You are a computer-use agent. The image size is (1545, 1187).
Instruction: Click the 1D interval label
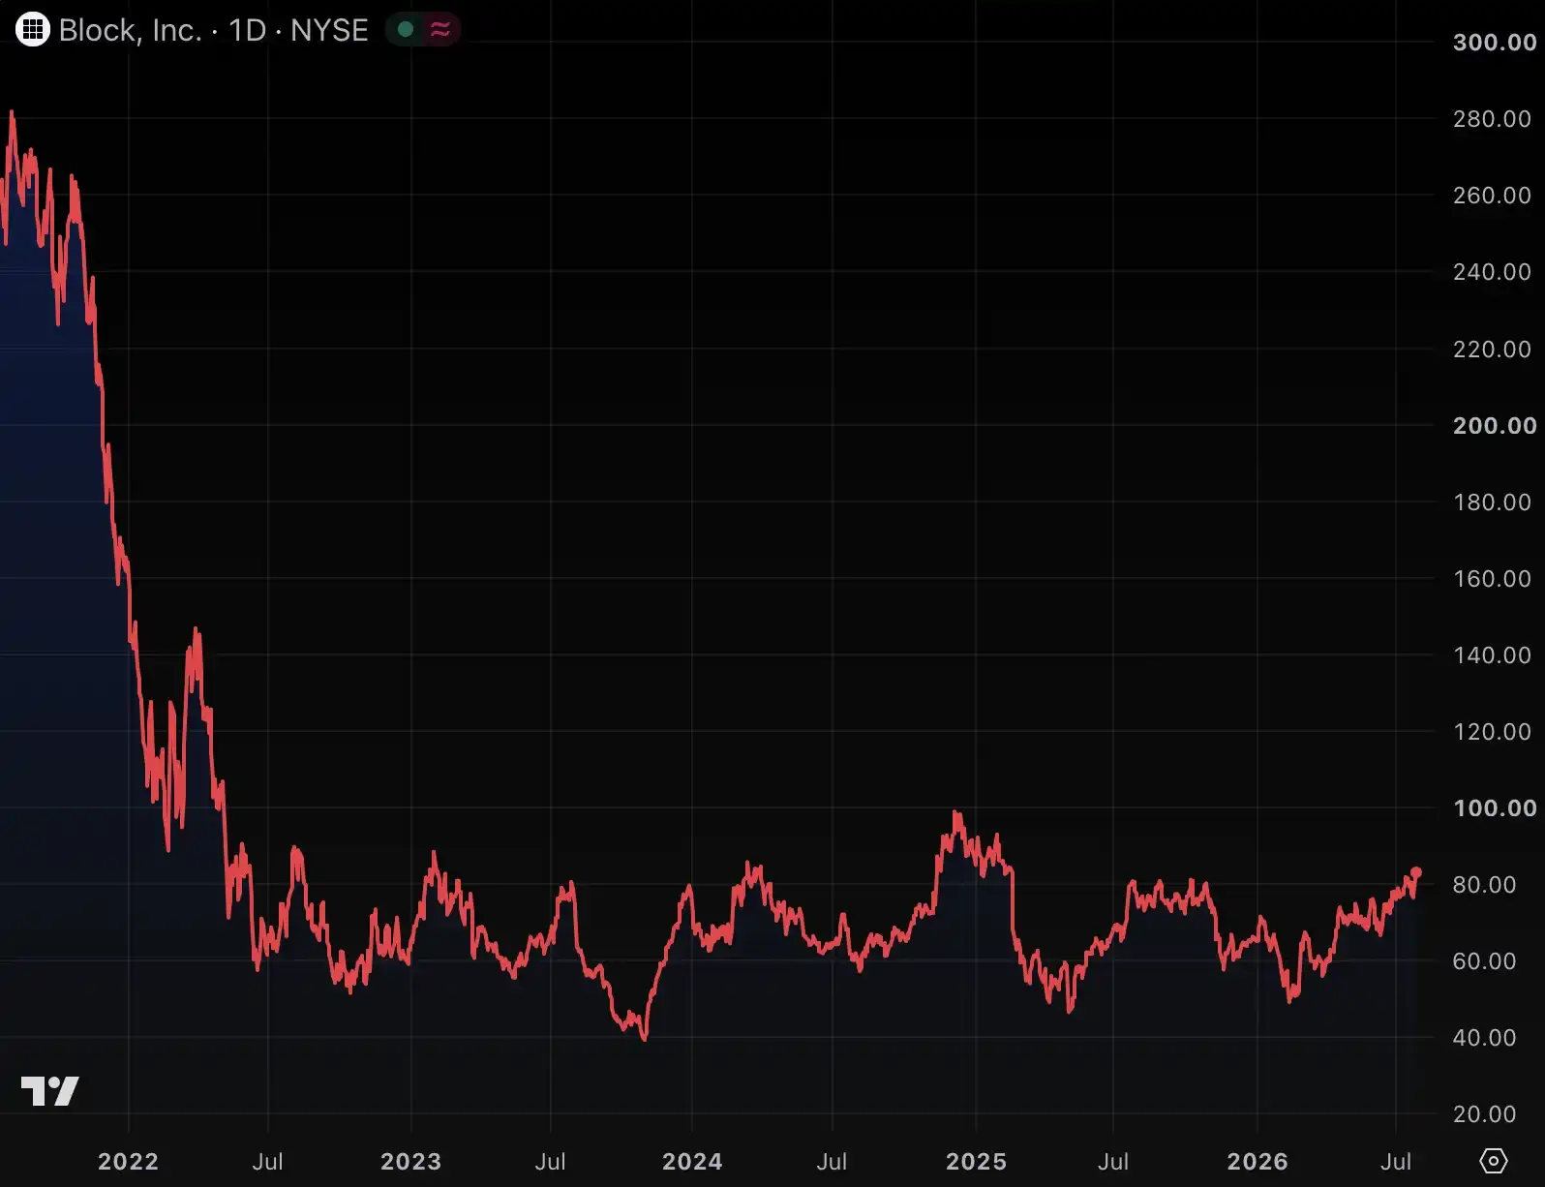(x=247, y=30)
